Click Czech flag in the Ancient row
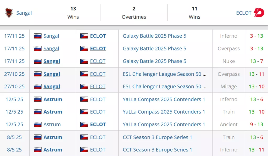The height and width of the screenshot is (156, 268). [x=84, y=125]
